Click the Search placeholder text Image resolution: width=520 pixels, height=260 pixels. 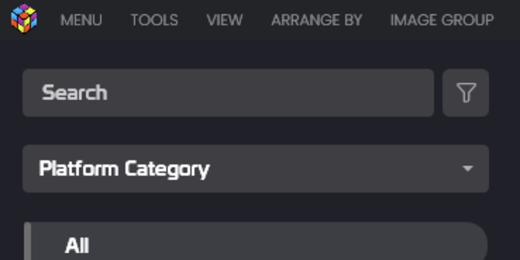[75, 93]
